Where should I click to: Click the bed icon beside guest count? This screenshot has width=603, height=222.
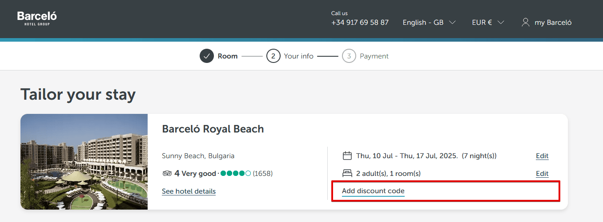(x=347, y=173)
